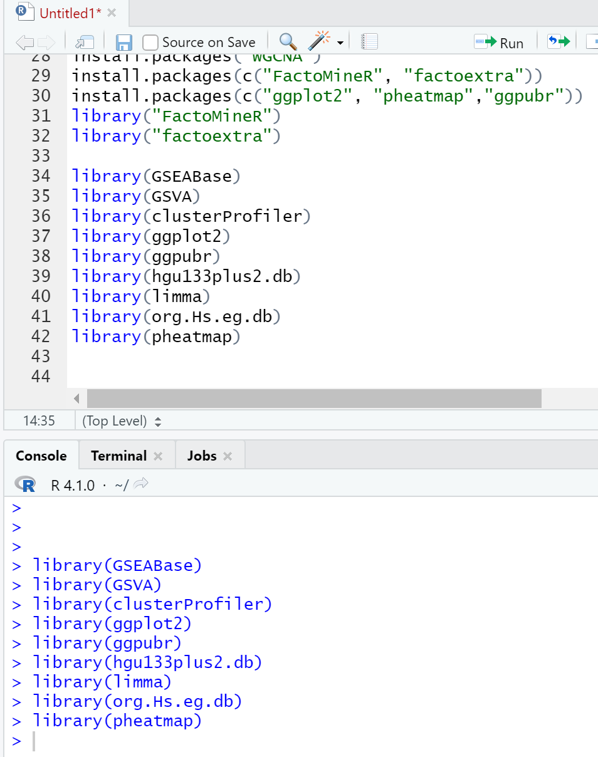The image size is (598, 757).
Task: Click library(org.Hs.eg.db) line in editor
Action: [x=176, y=316]
